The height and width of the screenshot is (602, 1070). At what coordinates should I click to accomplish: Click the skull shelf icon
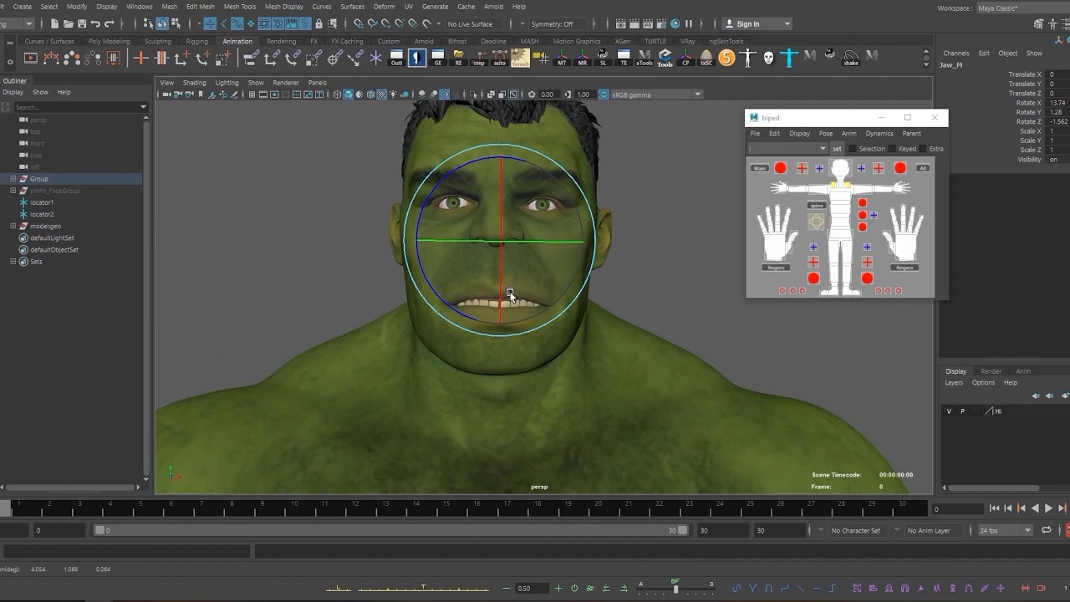(768, 57)
